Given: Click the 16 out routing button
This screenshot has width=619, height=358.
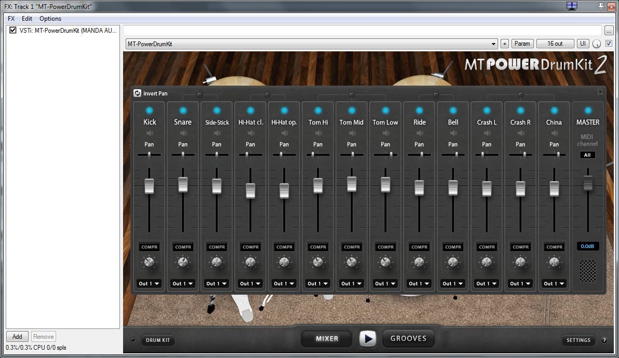Looking at the screenshot, I should click(x=555, y=44).
